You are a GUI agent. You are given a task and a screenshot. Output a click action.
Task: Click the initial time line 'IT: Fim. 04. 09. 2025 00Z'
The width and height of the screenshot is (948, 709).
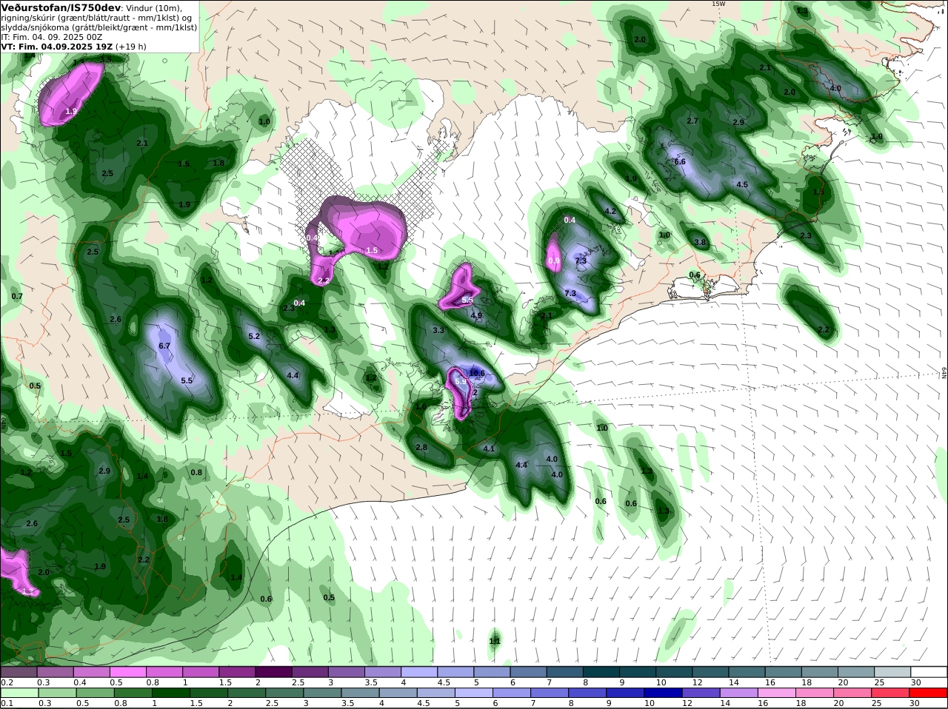(x=52, y=37)
